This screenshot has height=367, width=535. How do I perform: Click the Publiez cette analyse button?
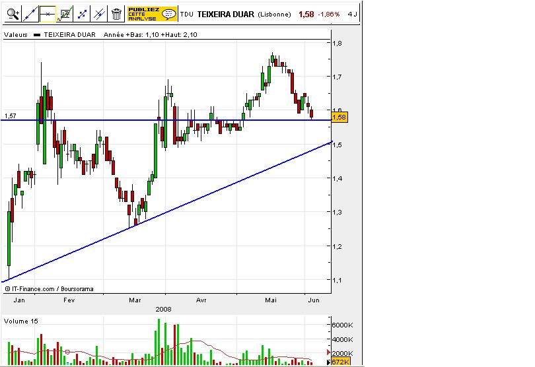(152, 14)
